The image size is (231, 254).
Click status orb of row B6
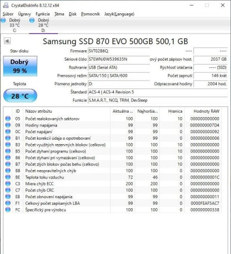(8, 157)
